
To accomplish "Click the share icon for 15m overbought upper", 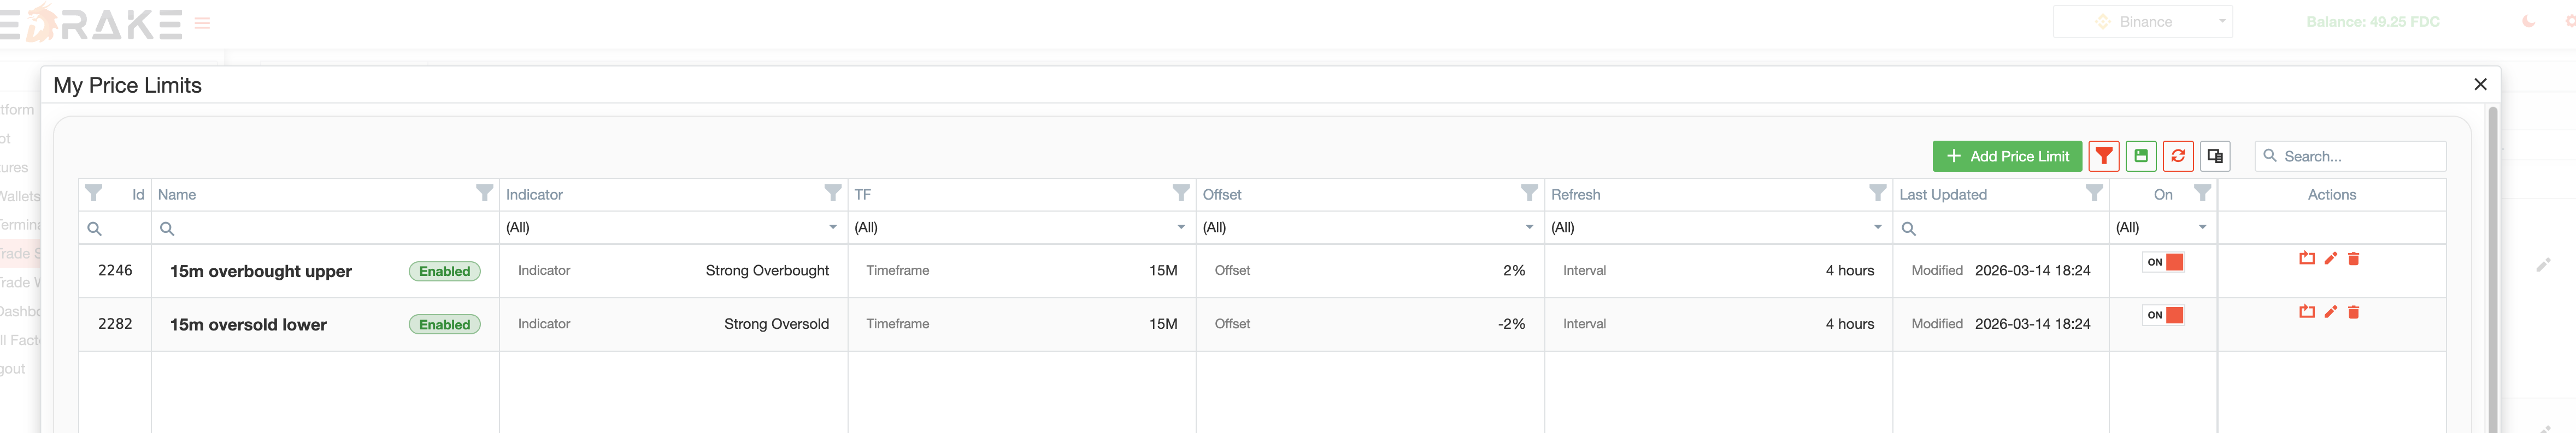I will pos(2307,260).
